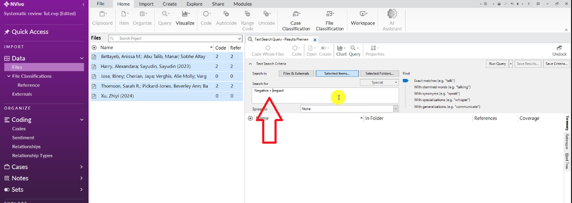This screenshot has width=572, height=203.
Task: Select the Autocode ribbon button
Action: point(226,18)
